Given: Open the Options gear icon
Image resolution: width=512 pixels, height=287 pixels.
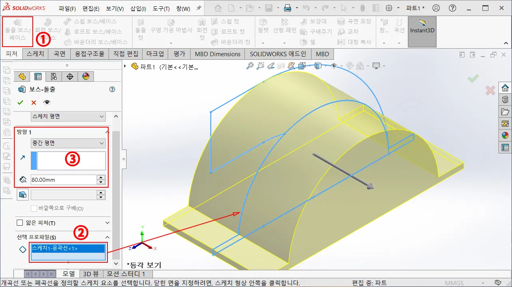Looking at the screenshot, I should pyautogui.click(x=389, y=8).
